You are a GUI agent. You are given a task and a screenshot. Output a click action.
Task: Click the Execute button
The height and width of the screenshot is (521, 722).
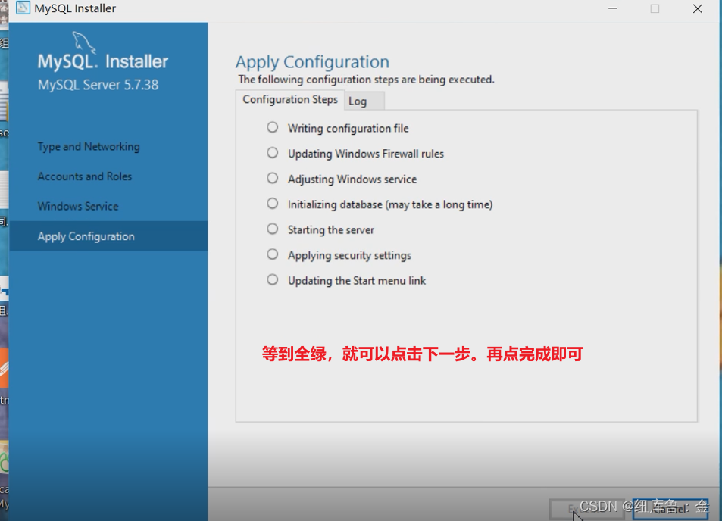click(589, 510)
